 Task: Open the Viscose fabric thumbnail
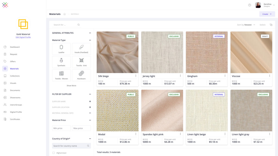tap(251, 52)
